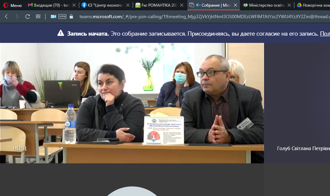The width and height of the screenshot is (330, 196).
Task: Select the НЕНЦ participant video tile
Action: click(x=132, y=103)
